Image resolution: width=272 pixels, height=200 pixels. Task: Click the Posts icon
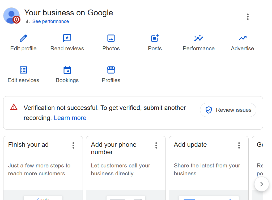click(155, 38)
